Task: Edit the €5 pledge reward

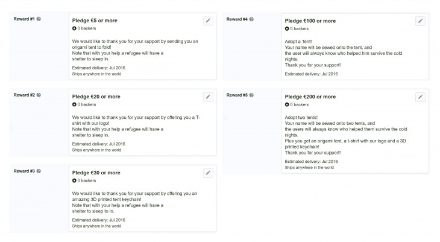Action: tap(208, 21)
